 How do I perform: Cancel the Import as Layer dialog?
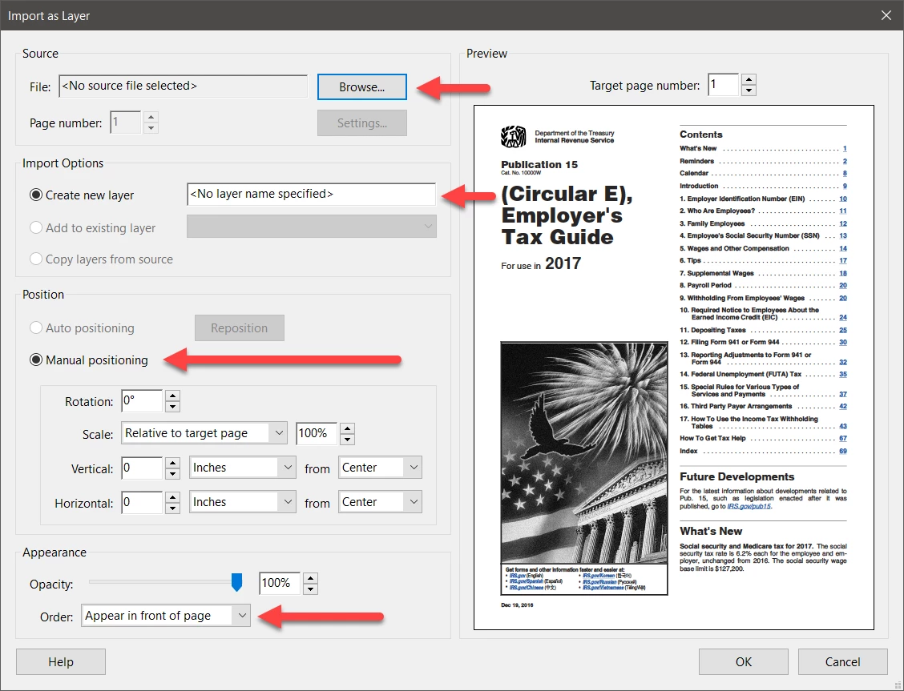(842, 661)
